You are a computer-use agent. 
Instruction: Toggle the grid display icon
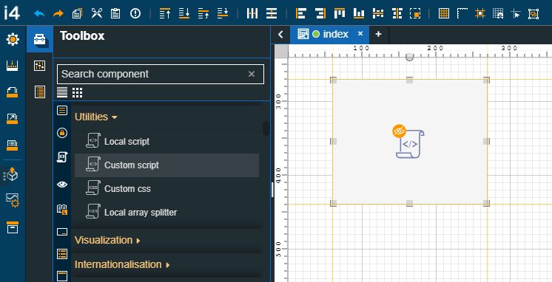point(444,13)
